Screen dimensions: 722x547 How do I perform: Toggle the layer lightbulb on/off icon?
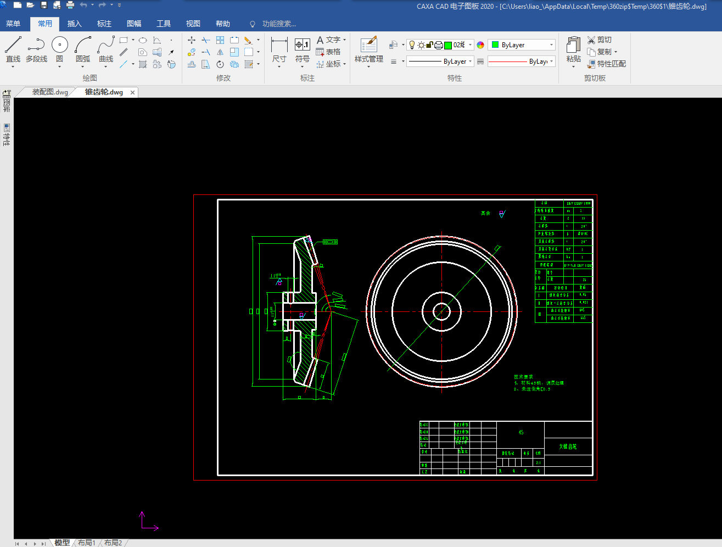[412, 45]
